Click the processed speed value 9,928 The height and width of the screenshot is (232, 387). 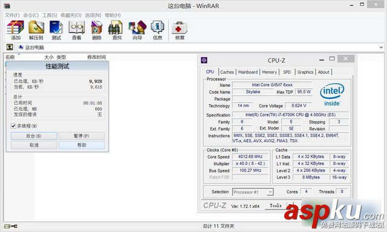tap(96, 81)
